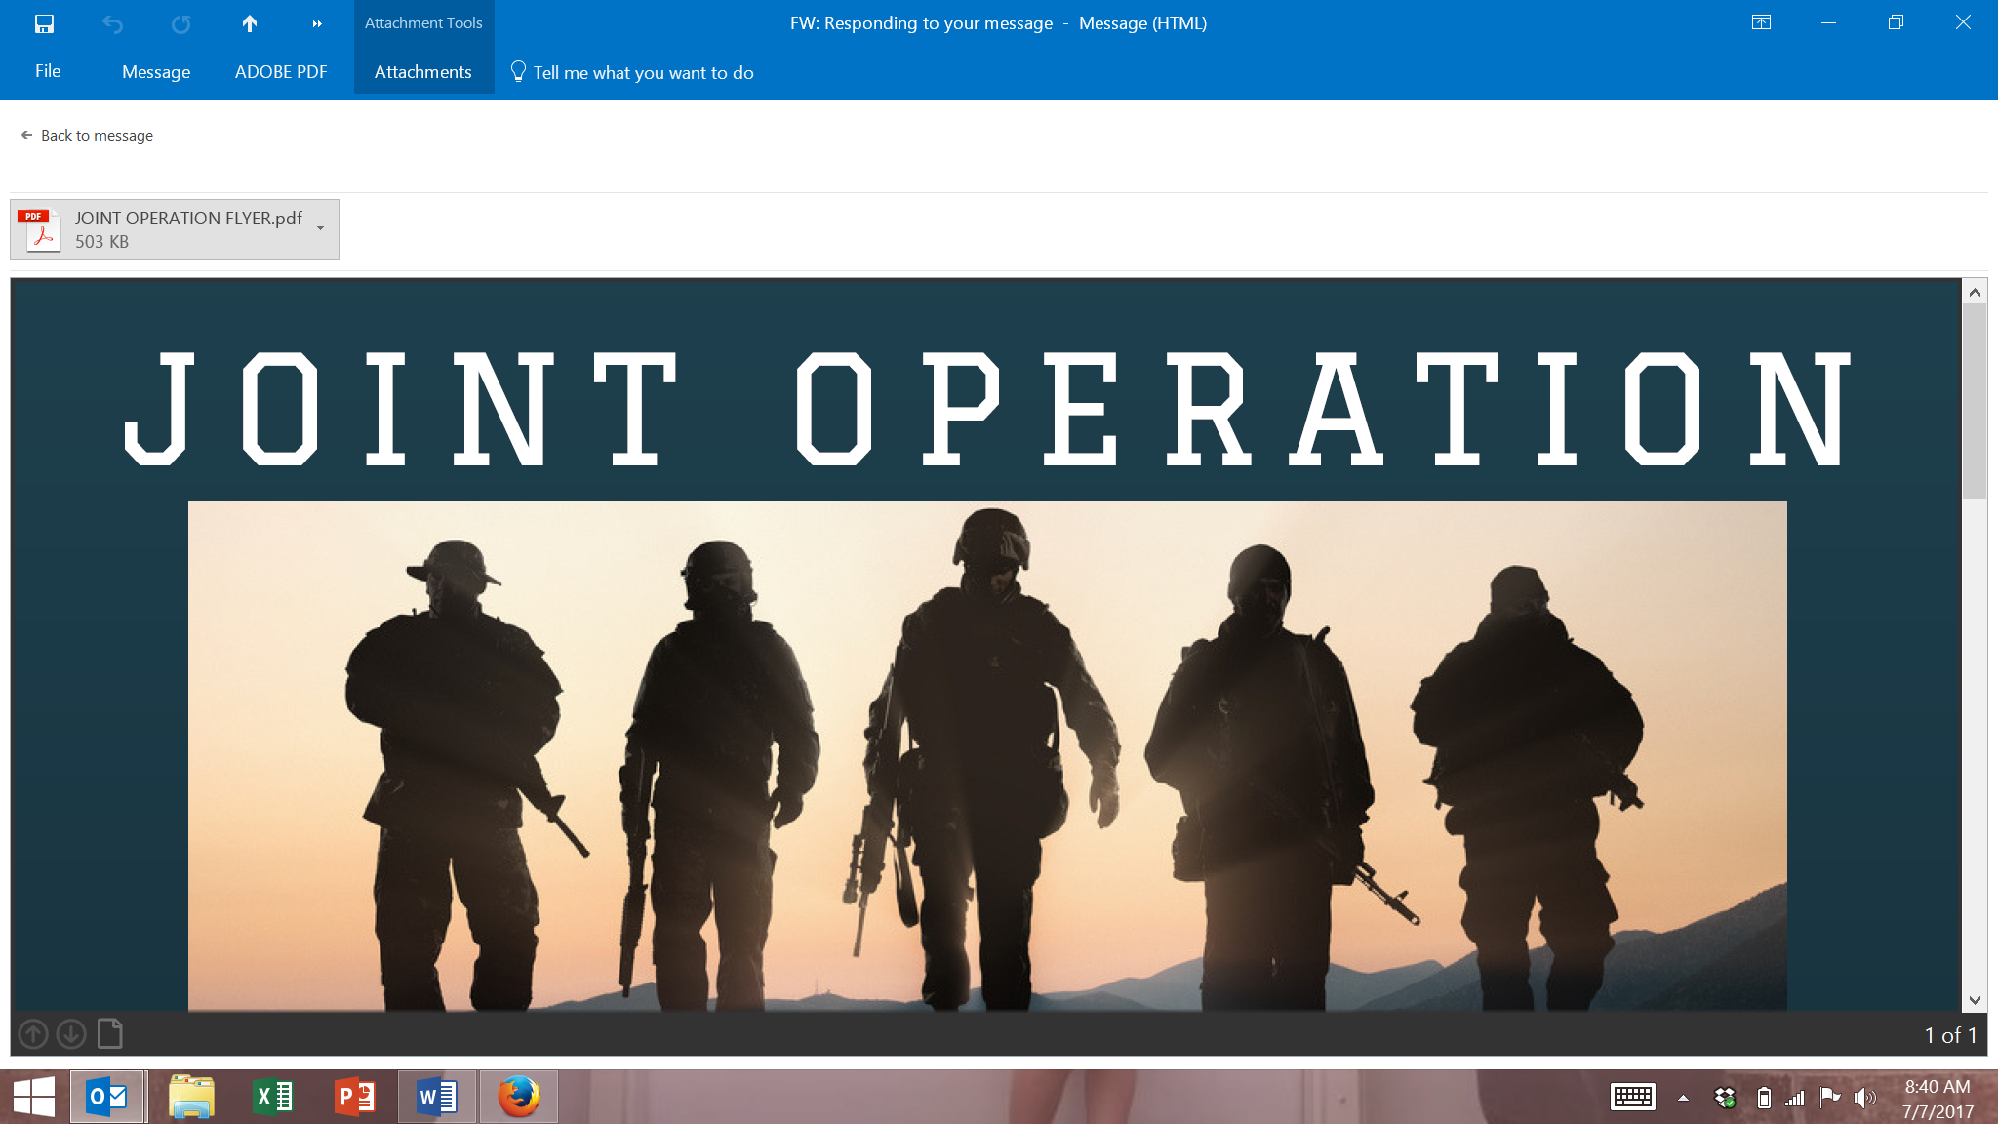The height and width of the screenshot is (1124, 1998).
Task: Click the Undo arrow icon
Action: tap(112, 23)
